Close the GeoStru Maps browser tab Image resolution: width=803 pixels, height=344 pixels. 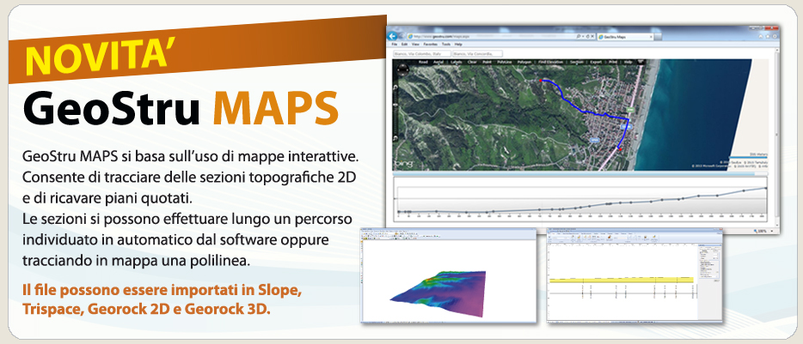pyautogui.click(x=652, y=37)
